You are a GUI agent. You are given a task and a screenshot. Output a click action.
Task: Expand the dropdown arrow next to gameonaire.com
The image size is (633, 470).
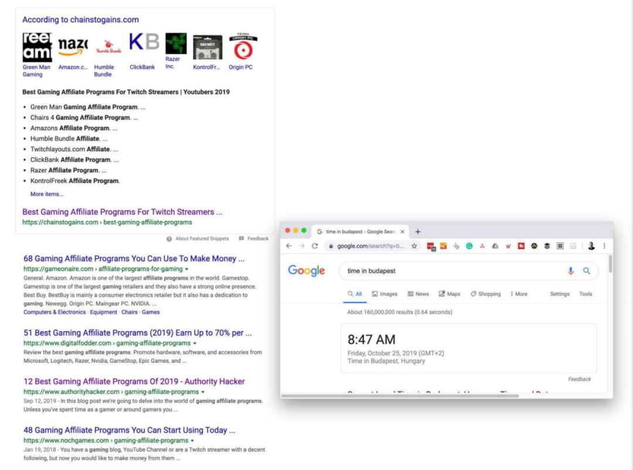point(186,268)
